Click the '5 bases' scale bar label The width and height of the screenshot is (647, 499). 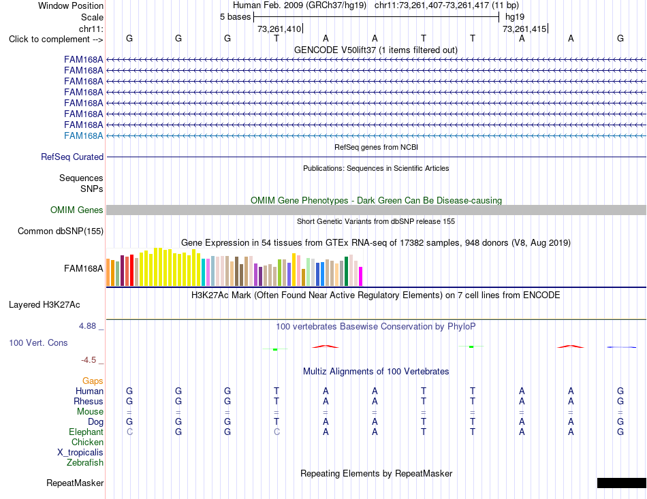click(x=235, y=17)
